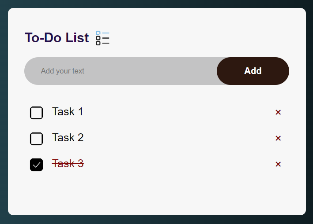This screenshot has width=313, height=224.
Task: Click the To-Do List heading
Action: tap(57, 37)
